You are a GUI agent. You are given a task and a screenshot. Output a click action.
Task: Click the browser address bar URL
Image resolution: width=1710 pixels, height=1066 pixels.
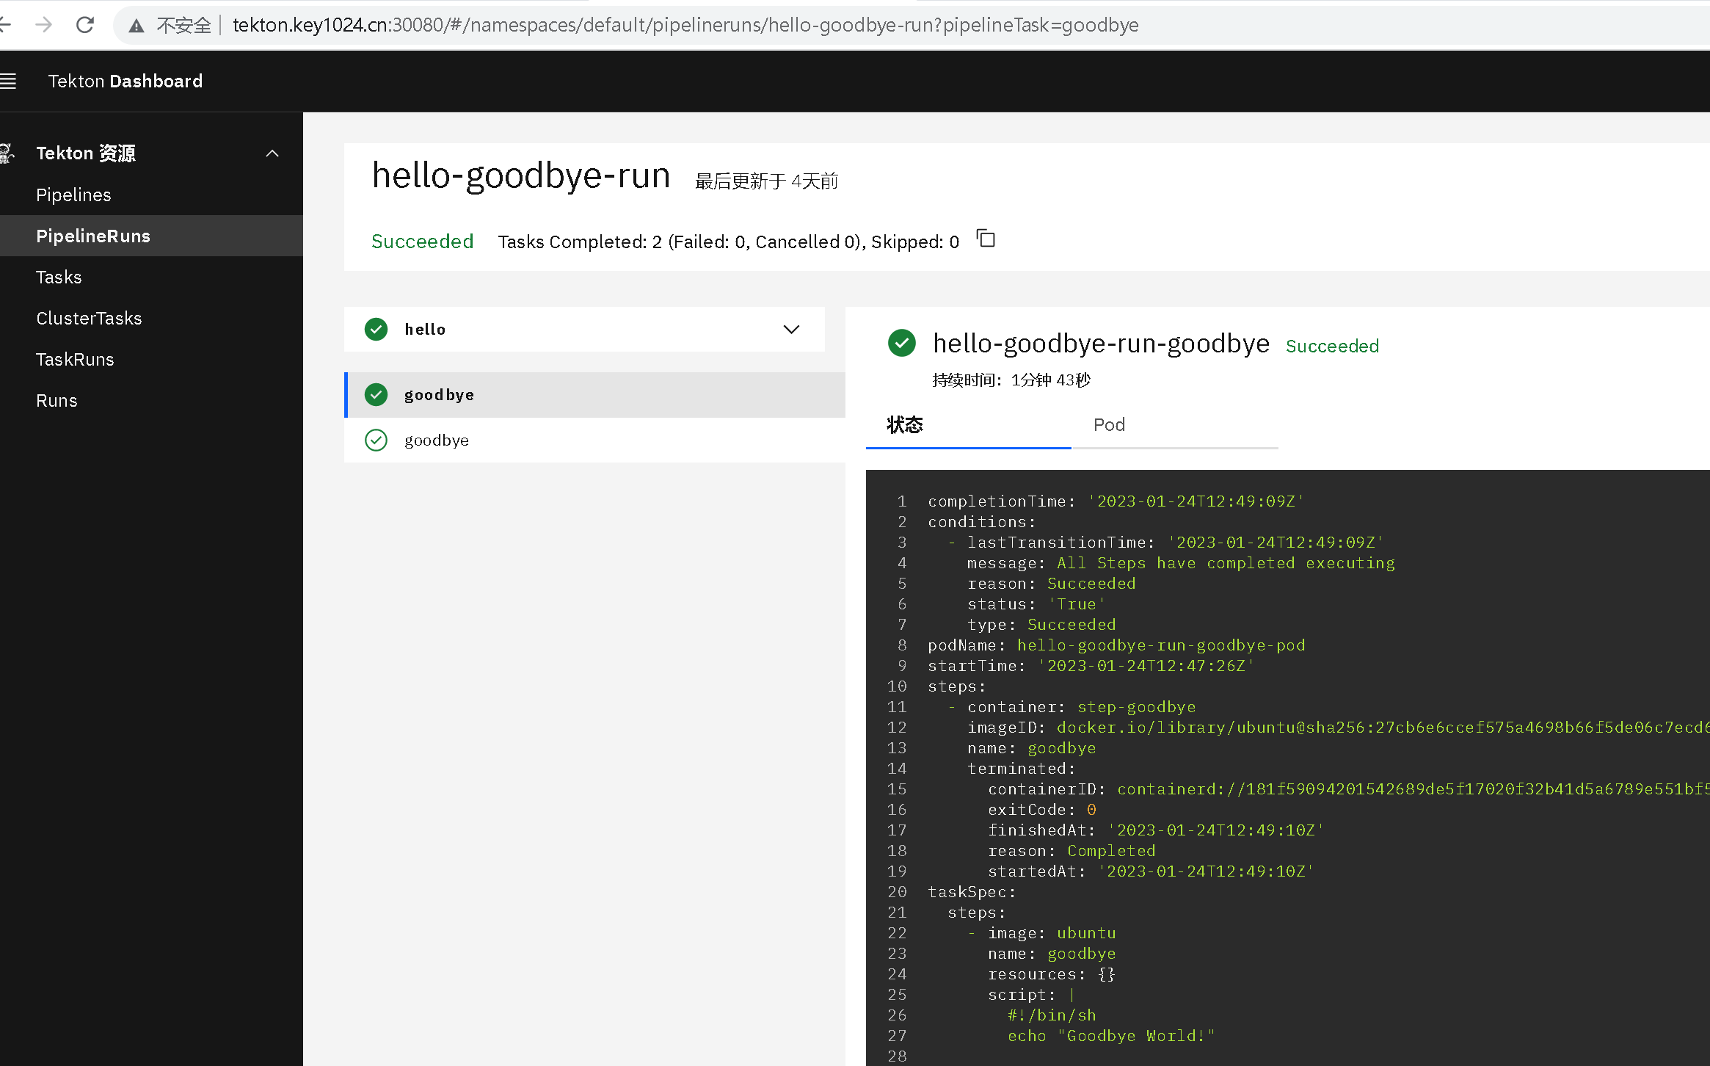685,25
